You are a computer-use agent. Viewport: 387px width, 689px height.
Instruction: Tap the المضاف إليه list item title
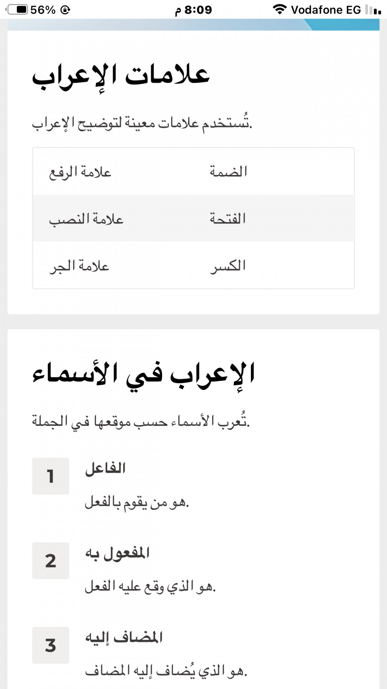pyautogui.click(x=124, y=638)
